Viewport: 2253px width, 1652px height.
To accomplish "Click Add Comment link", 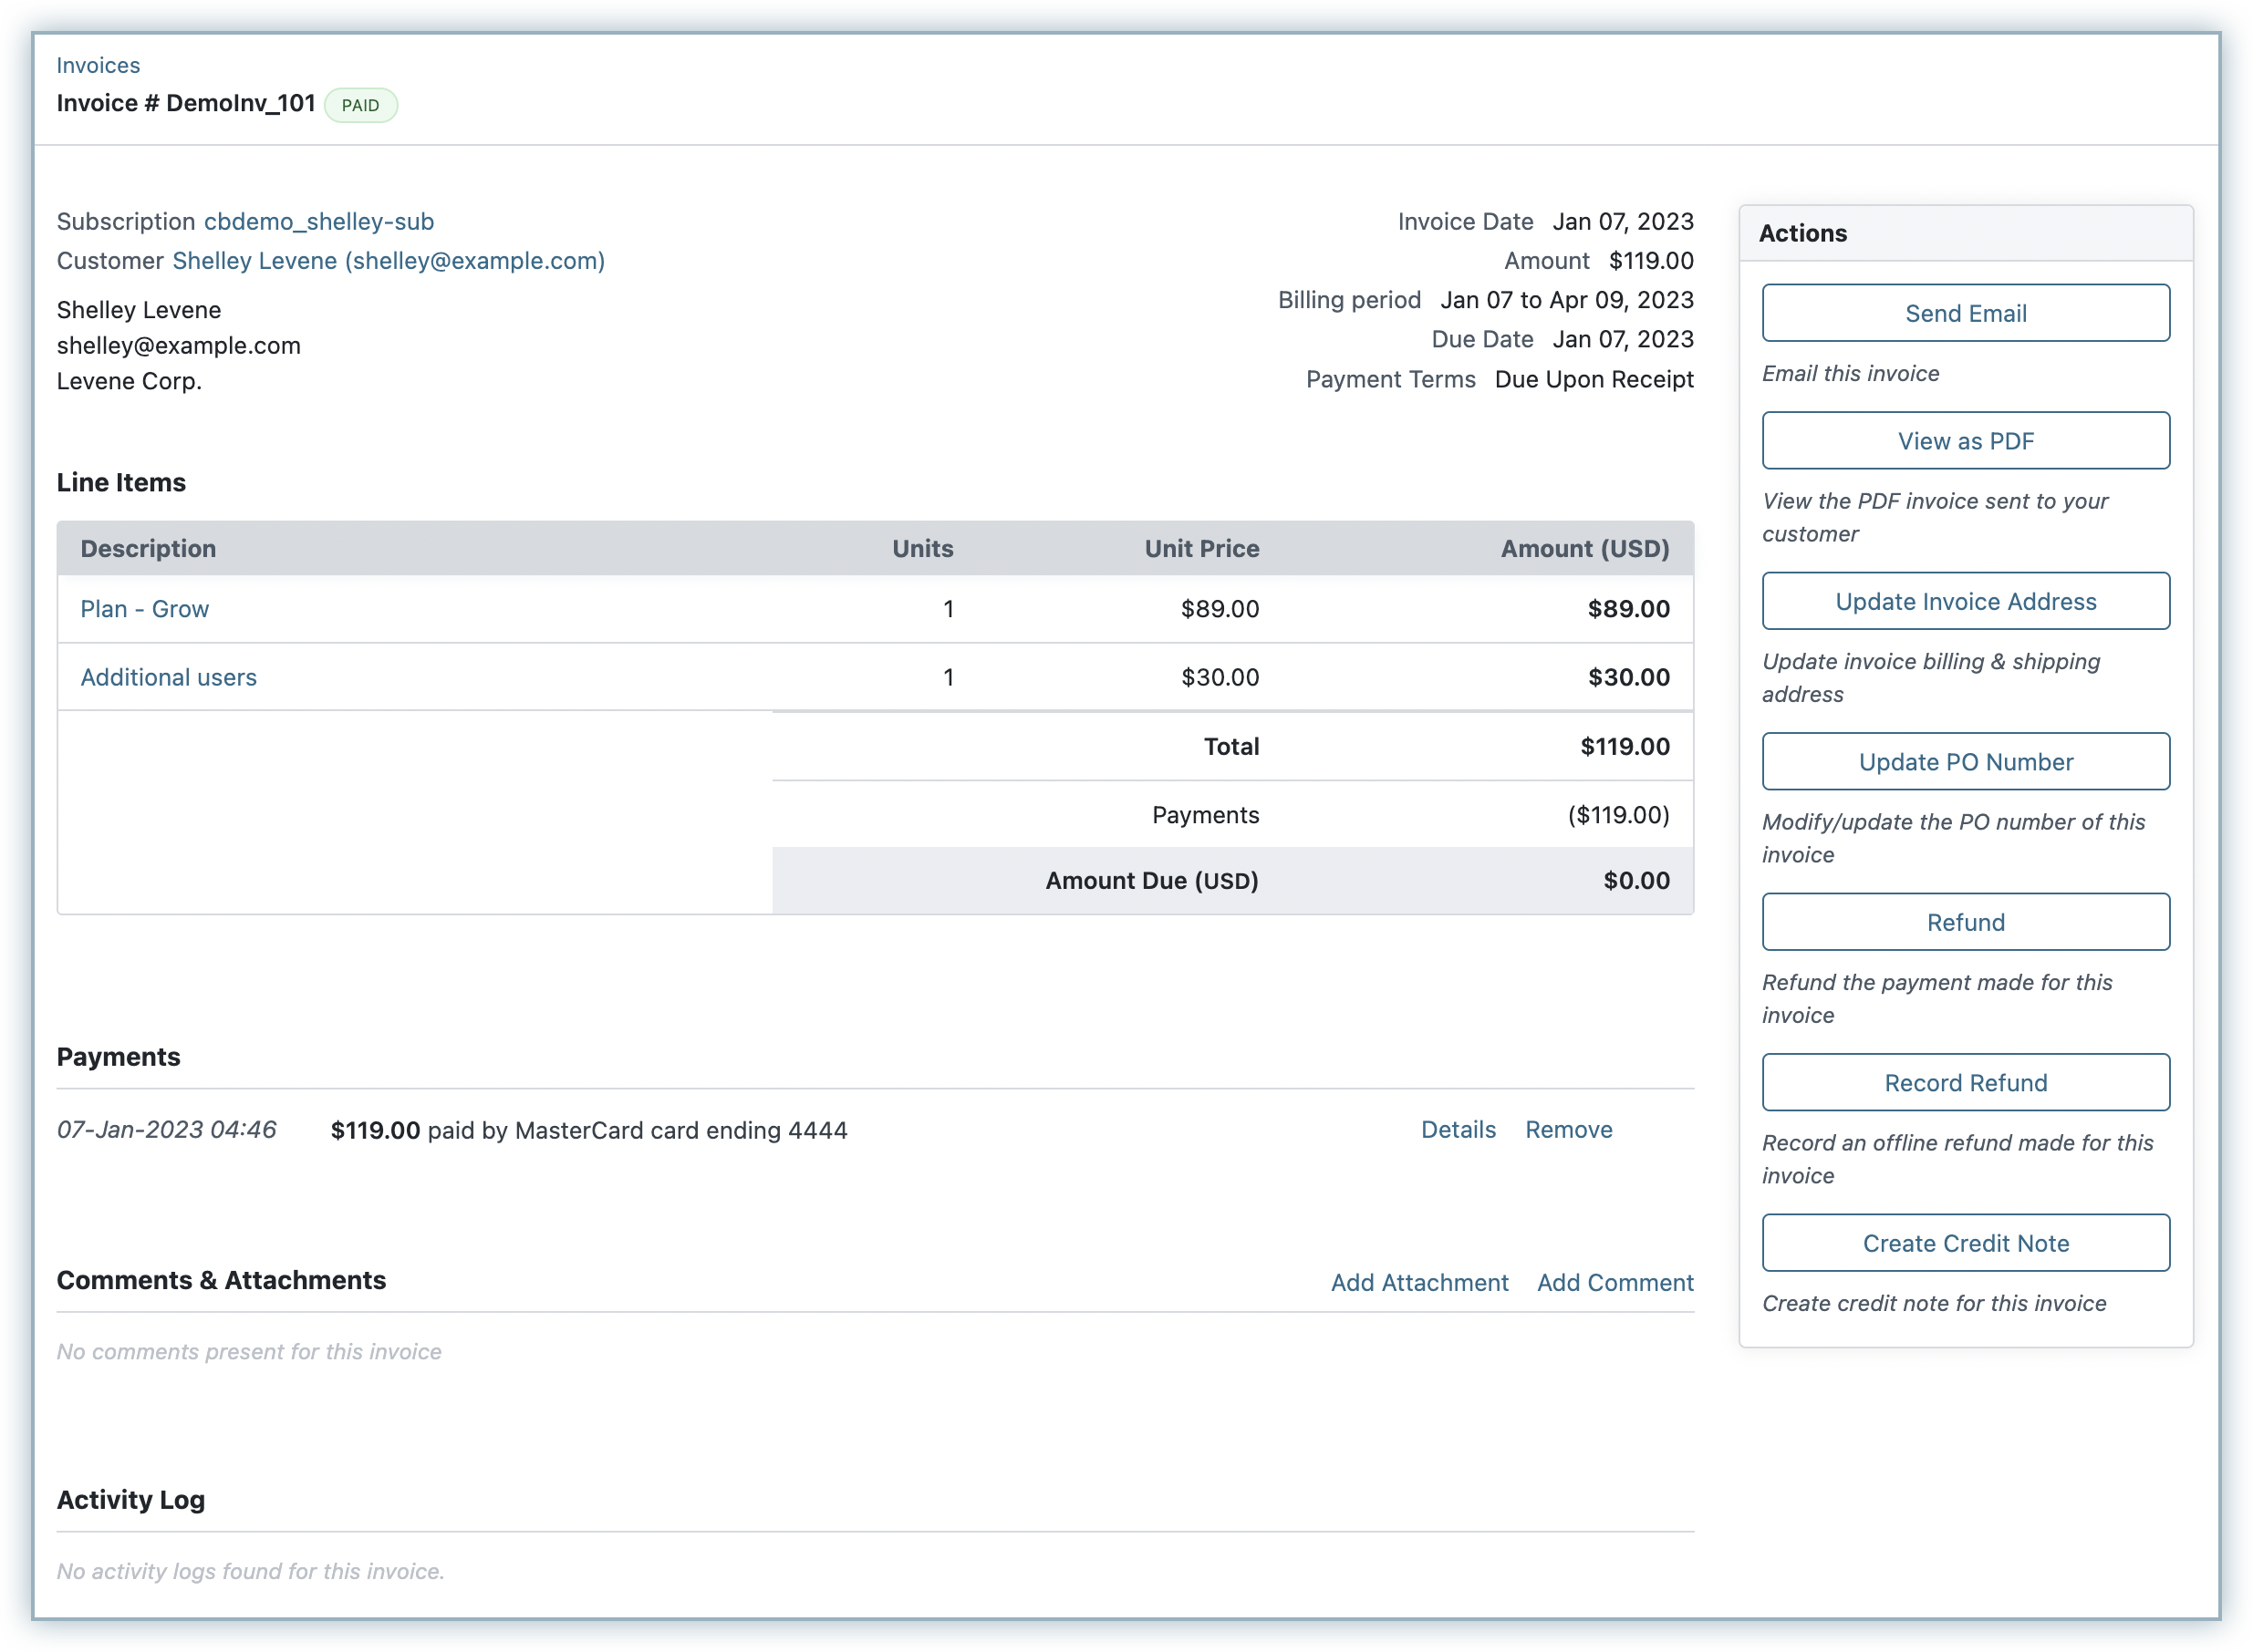I will (1614, 1283).
